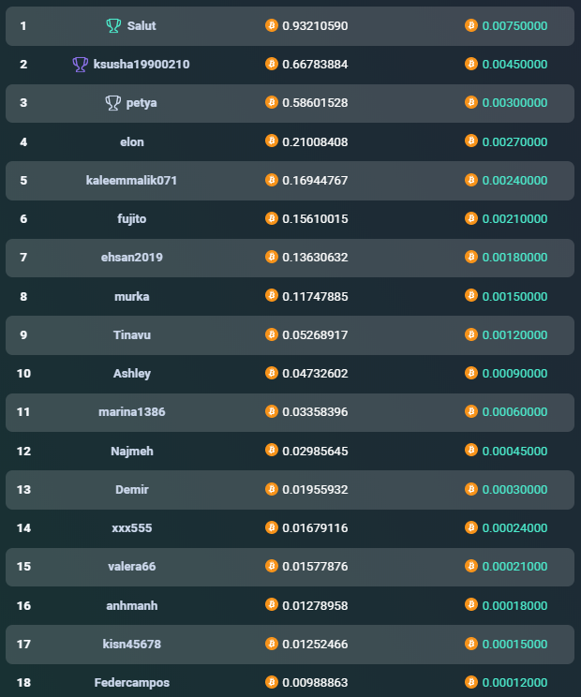The image size is (581, 697).
Task: Click the green trophy icon beside Salut
Action: click(113, 26)
